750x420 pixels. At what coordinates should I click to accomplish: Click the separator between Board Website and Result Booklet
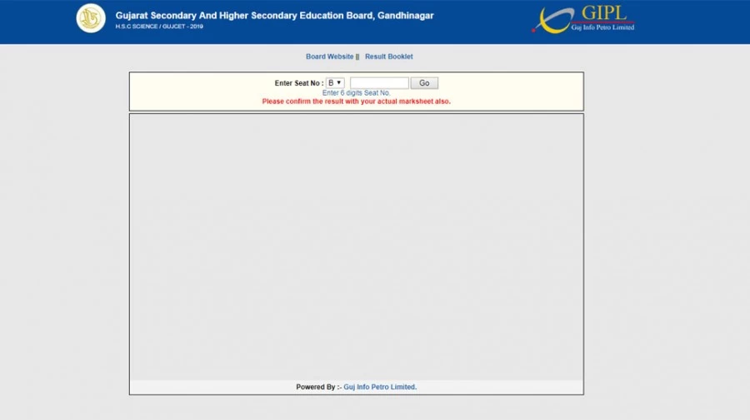point(357,57)
